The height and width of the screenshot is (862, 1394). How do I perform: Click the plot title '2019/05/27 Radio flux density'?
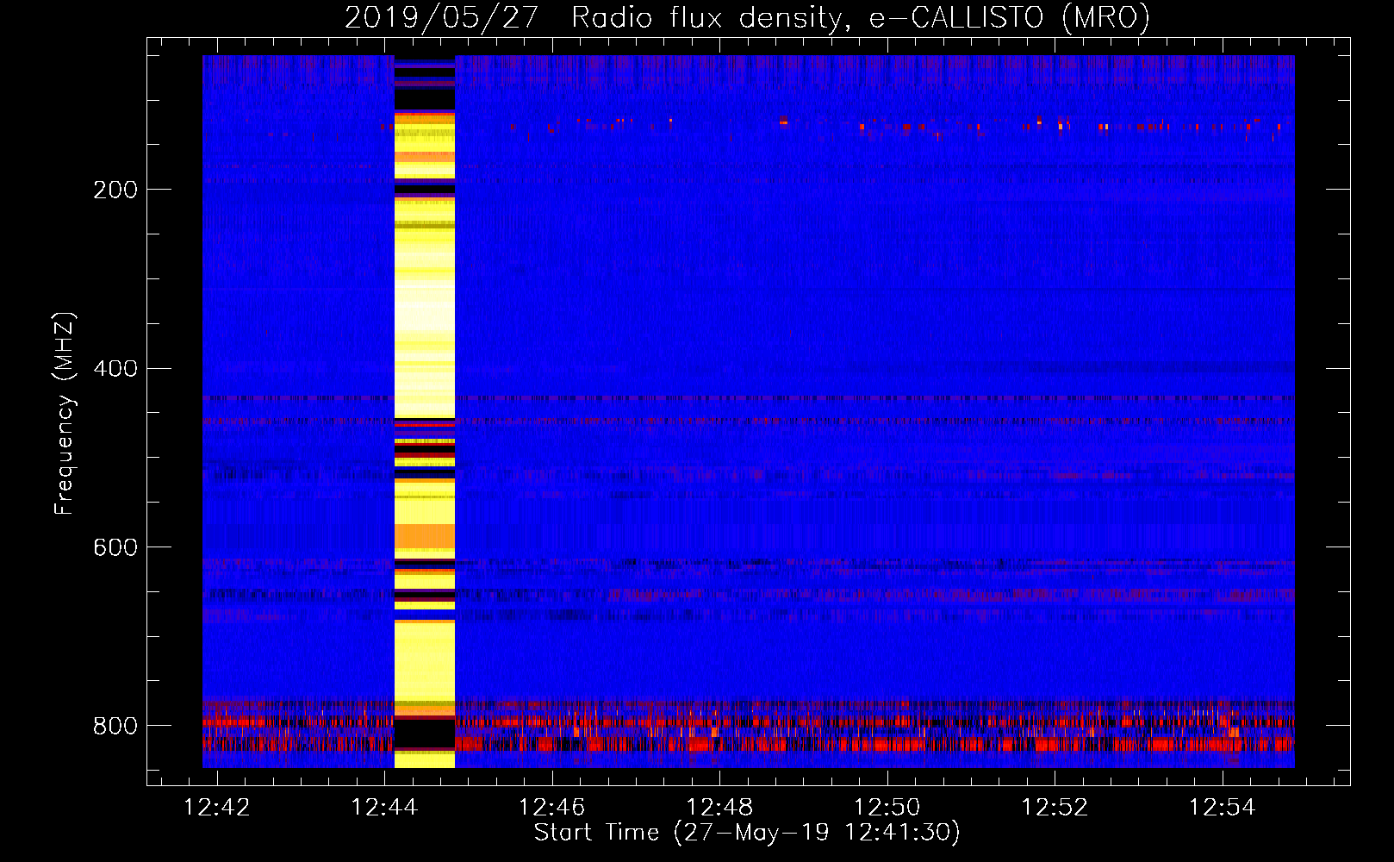[747, 17]
